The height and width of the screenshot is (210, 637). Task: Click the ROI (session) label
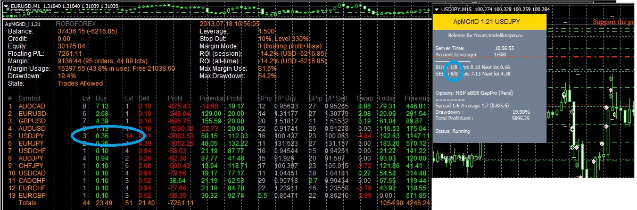coord(221,53)
